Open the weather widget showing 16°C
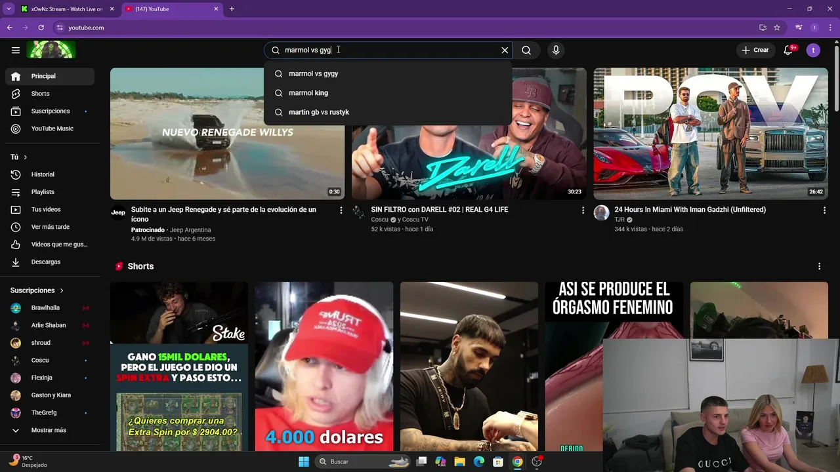The height and width of the screenshot is (472, 840). [x=28, y=461]
